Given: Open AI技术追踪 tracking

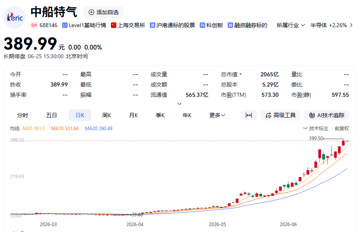Looking at the screenshot, I should point(326,115).
